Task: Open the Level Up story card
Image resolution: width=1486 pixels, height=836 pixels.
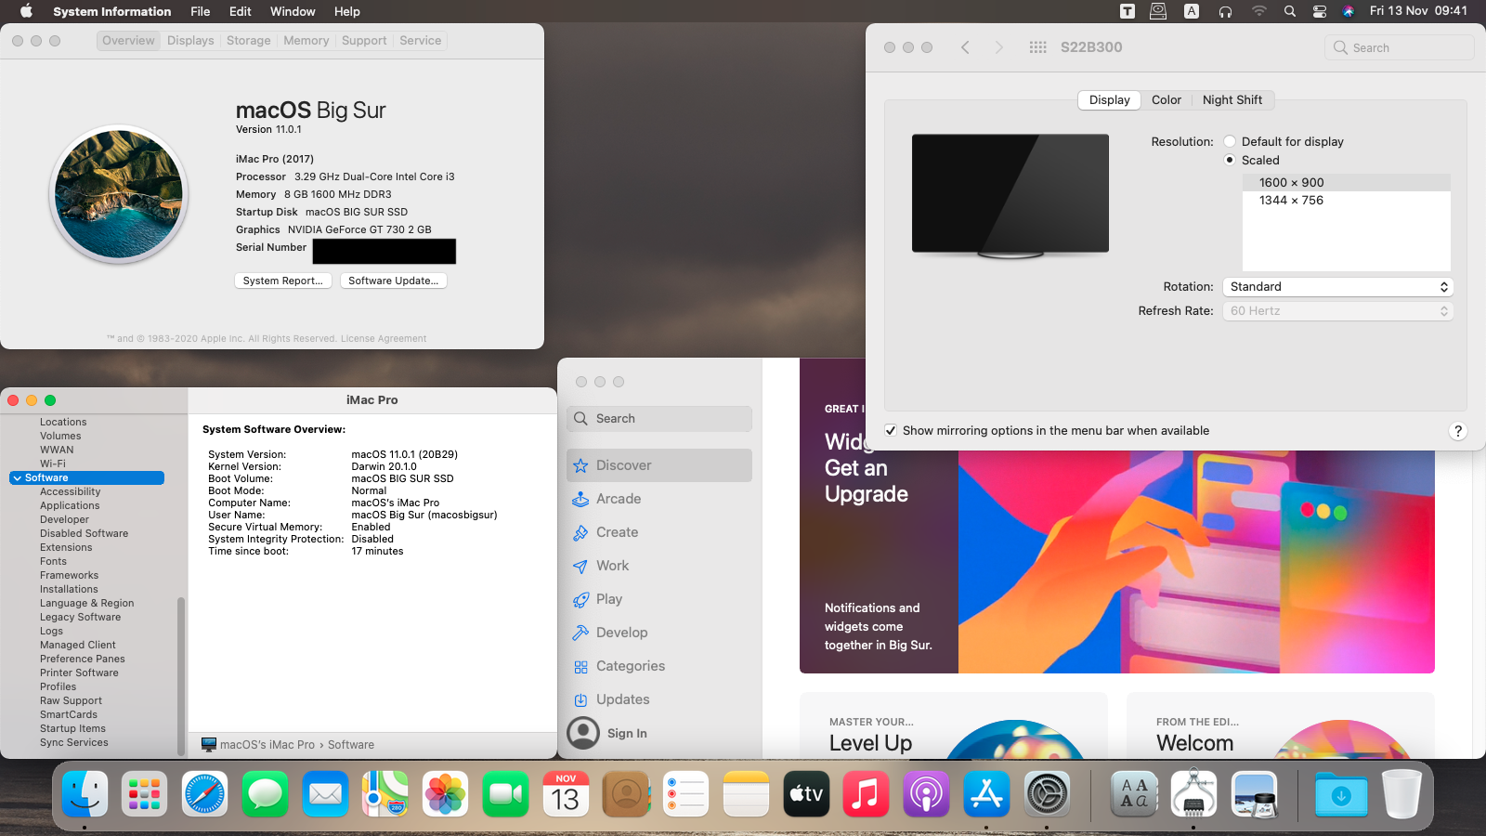Action: 954,726
